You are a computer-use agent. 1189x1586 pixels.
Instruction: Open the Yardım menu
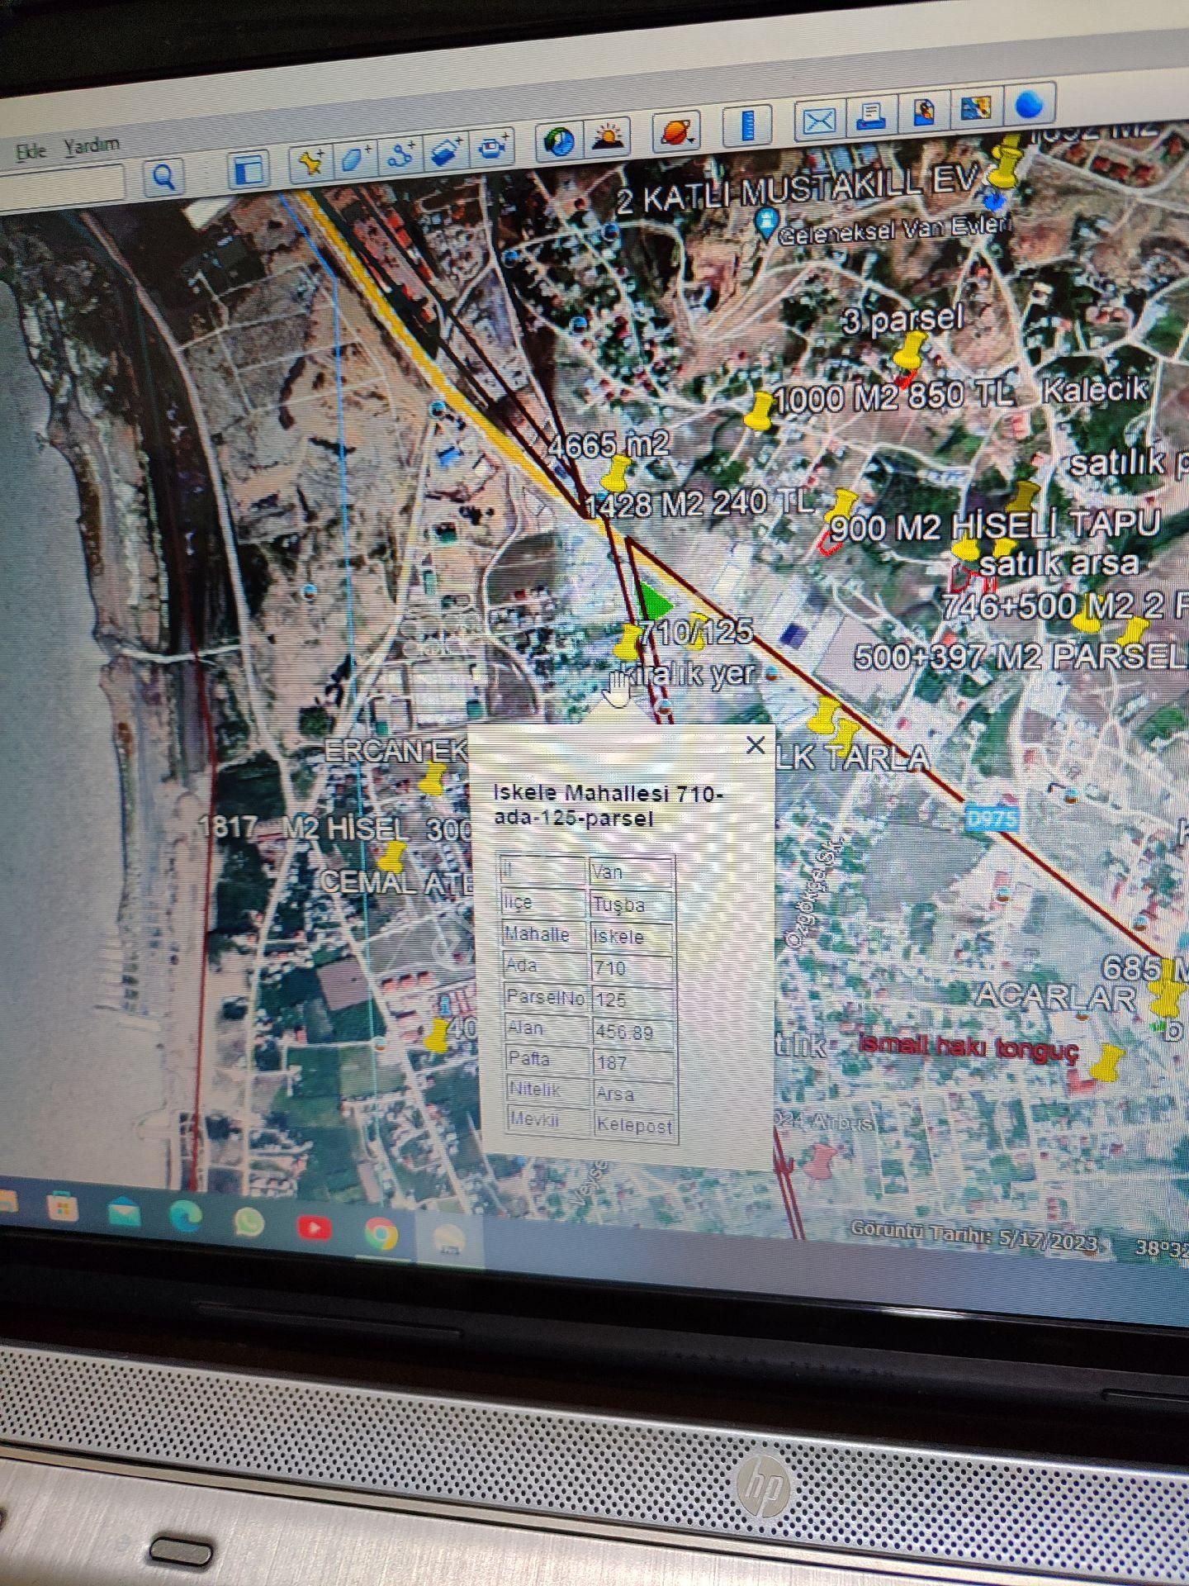coord(92,146)
